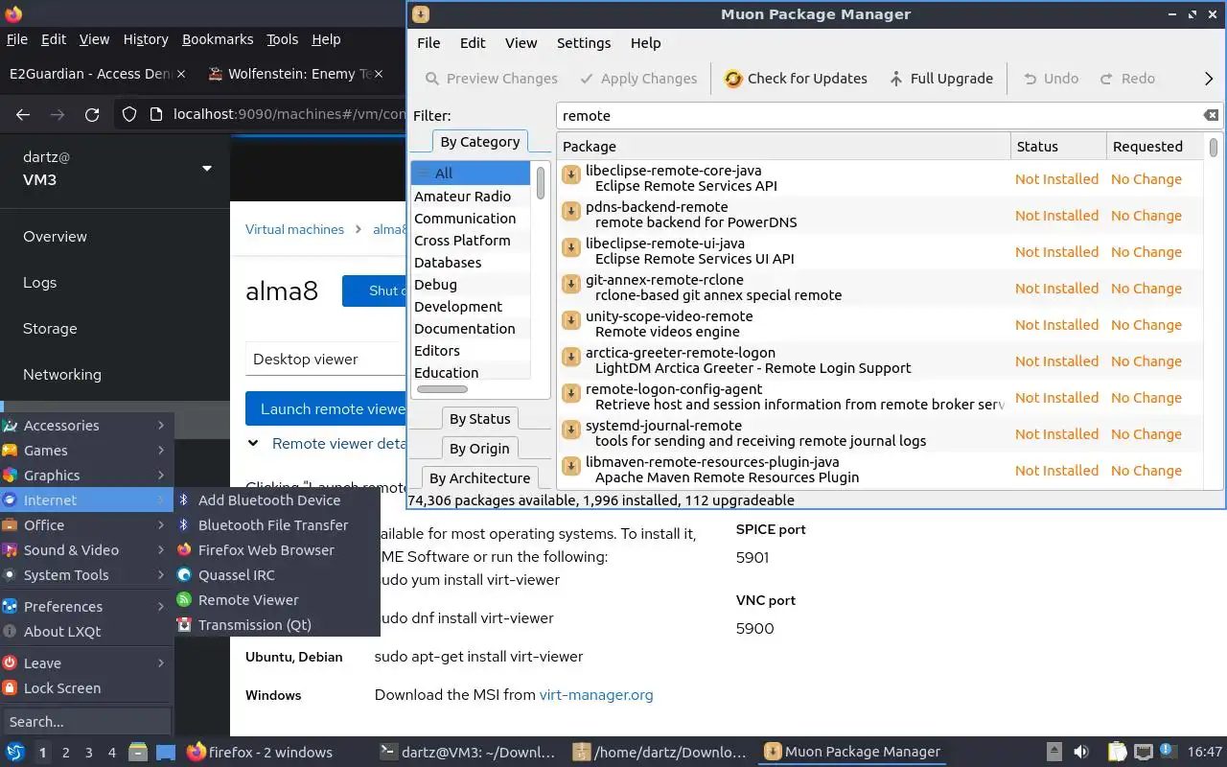Select the Development category
This screenshot has height=767, width=1227.
pos(471,307)
